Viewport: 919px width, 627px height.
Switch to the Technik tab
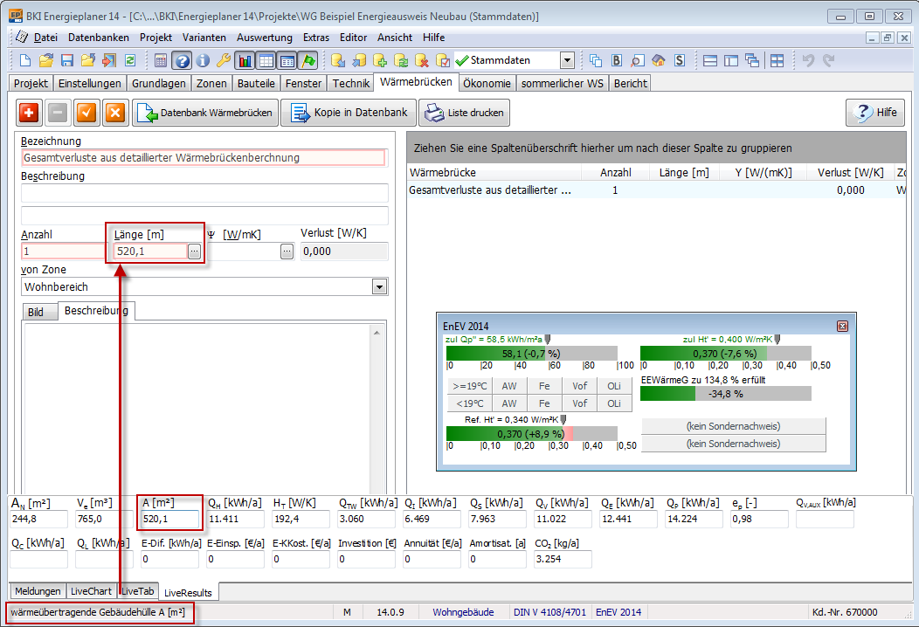point(351,83)
